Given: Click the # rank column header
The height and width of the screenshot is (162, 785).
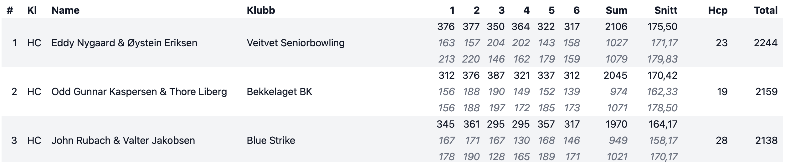Looking at the screenshot, I should point(10,10).
